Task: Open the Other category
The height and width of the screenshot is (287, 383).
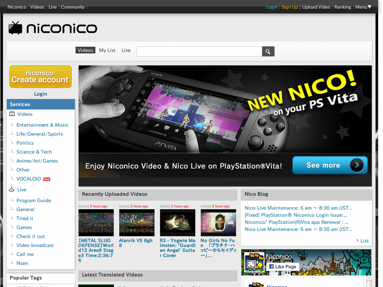Action: [23, 170]
